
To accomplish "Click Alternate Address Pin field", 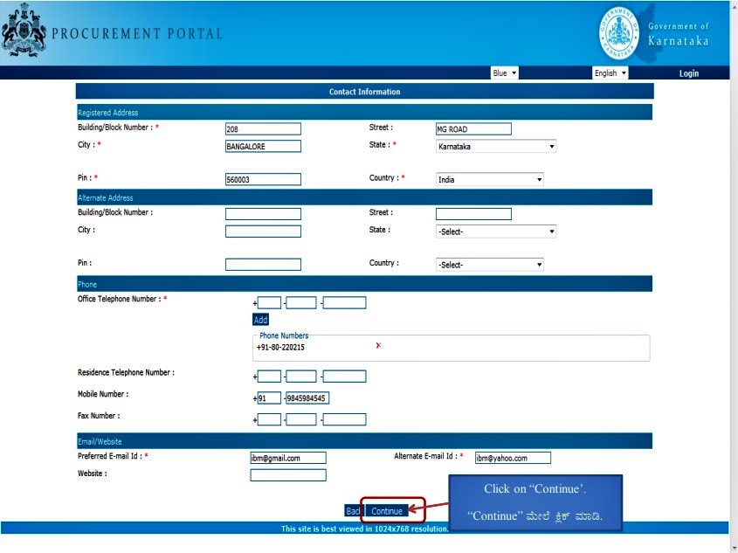I will coord(263,265).
